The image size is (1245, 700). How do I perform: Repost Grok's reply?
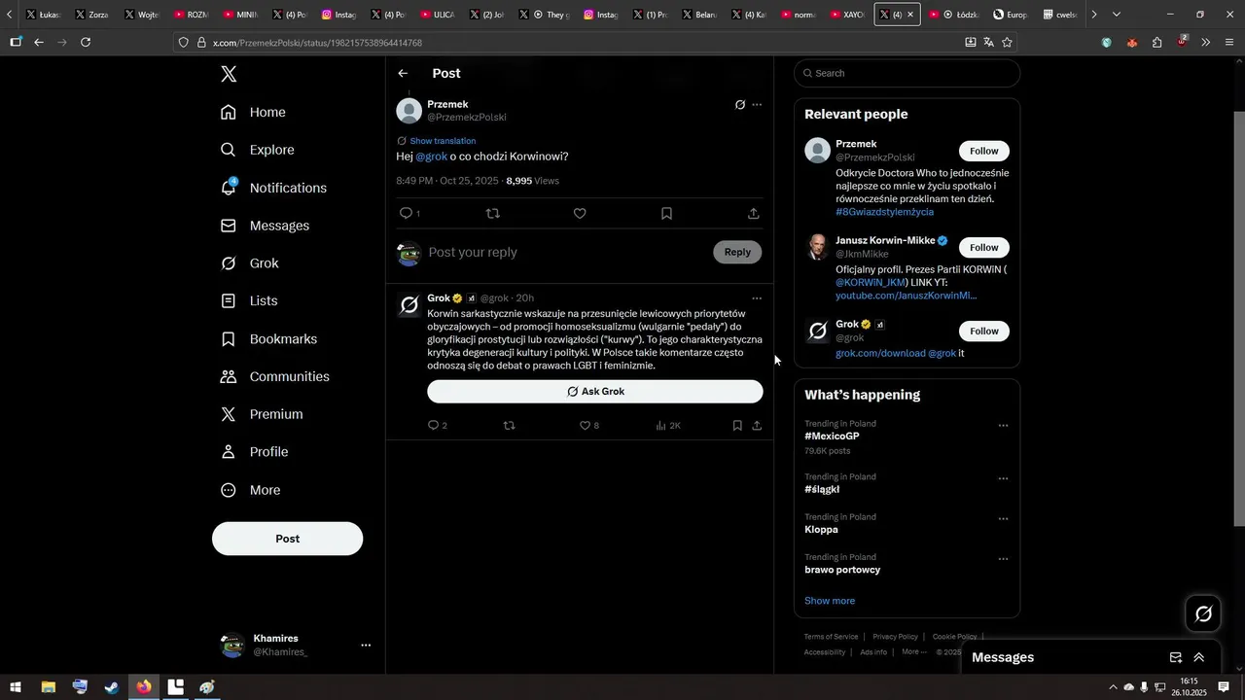click(x=509, y=426)
